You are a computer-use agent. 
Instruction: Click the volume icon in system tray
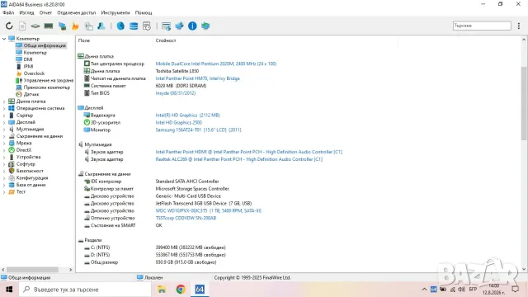click(461, 290)
